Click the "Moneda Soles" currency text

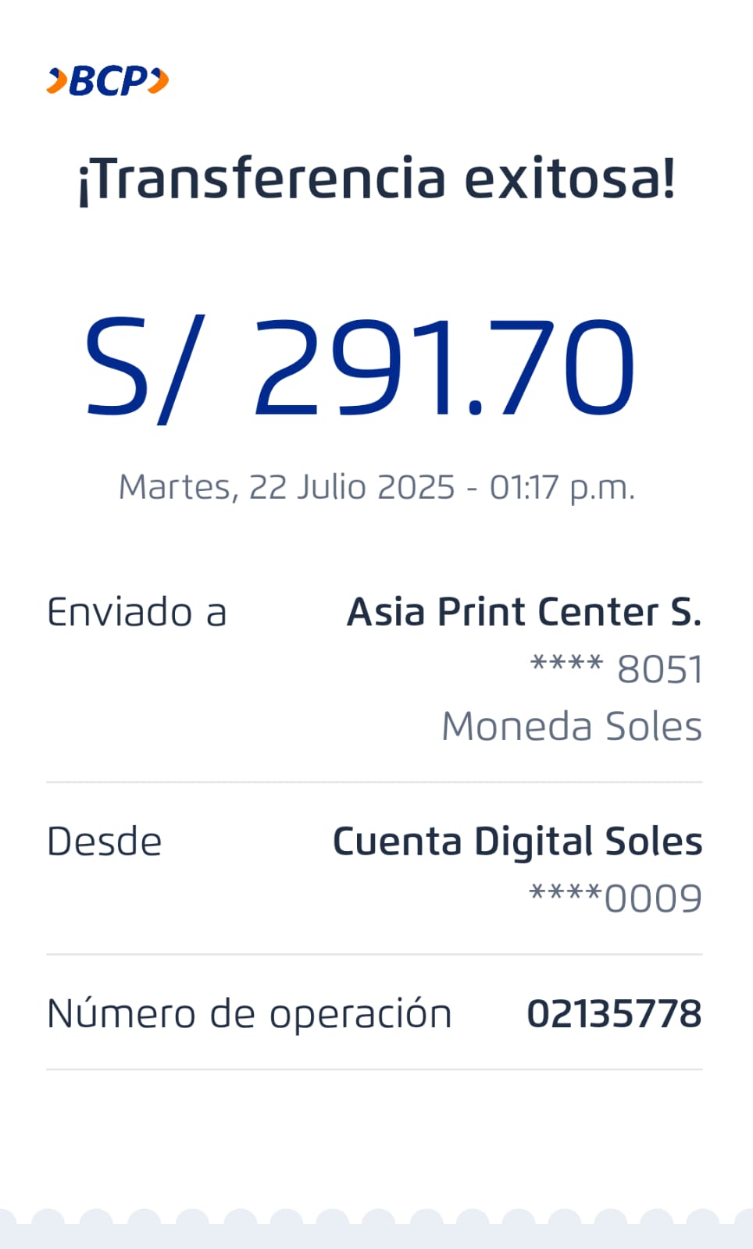572,726
